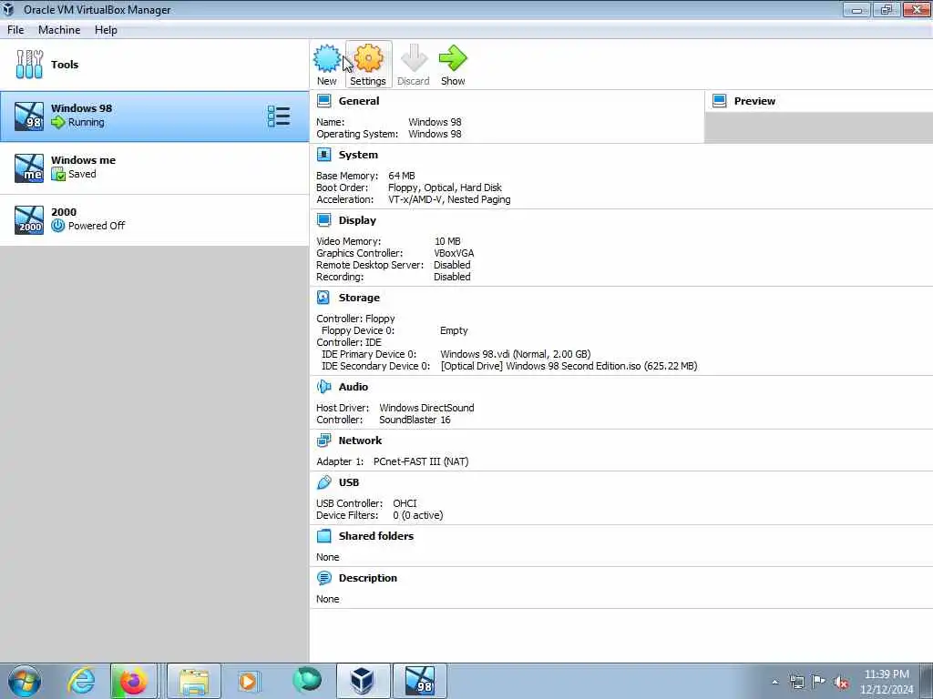Click the General section icon

pyautogui.click(x=324, y=101)
